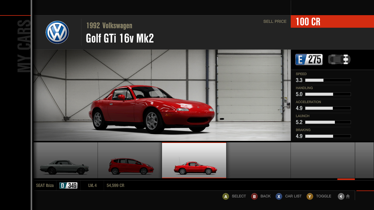Click the 100 CR sell price
The image size is (374, 210).
(308, 22)
